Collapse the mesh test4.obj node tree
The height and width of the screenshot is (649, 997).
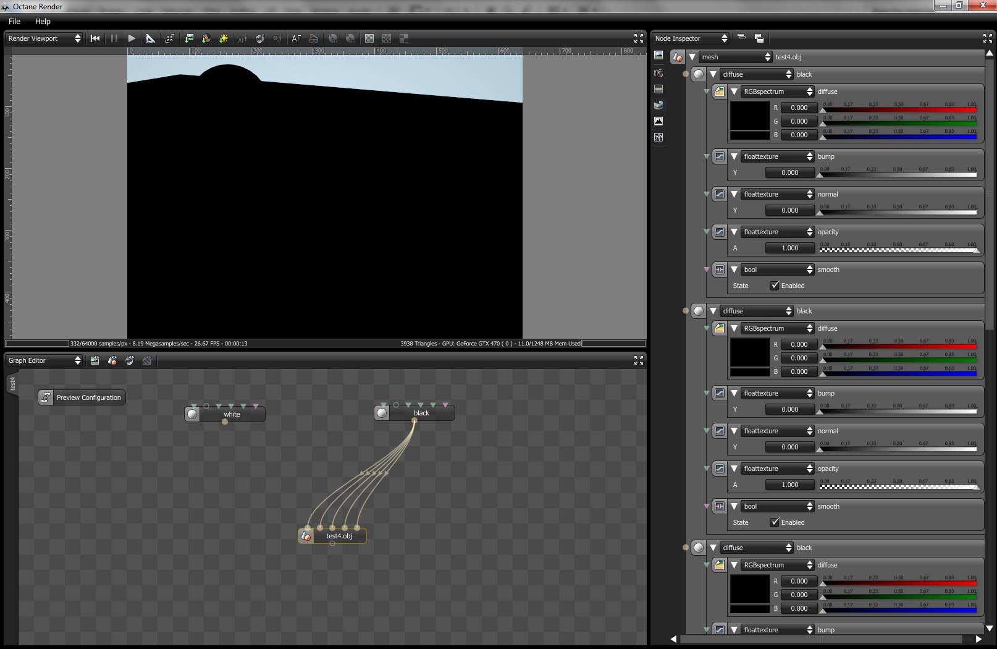(692, 57)
